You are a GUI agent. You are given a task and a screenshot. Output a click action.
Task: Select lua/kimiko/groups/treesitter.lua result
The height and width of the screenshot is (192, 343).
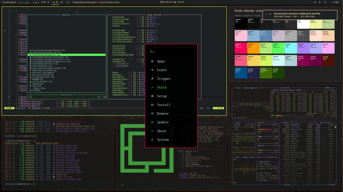(51, 59)
